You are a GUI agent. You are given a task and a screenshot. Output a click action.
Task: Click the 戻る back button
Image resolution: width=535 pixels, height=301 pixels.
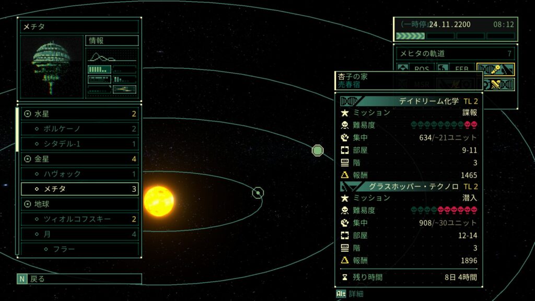79,279
